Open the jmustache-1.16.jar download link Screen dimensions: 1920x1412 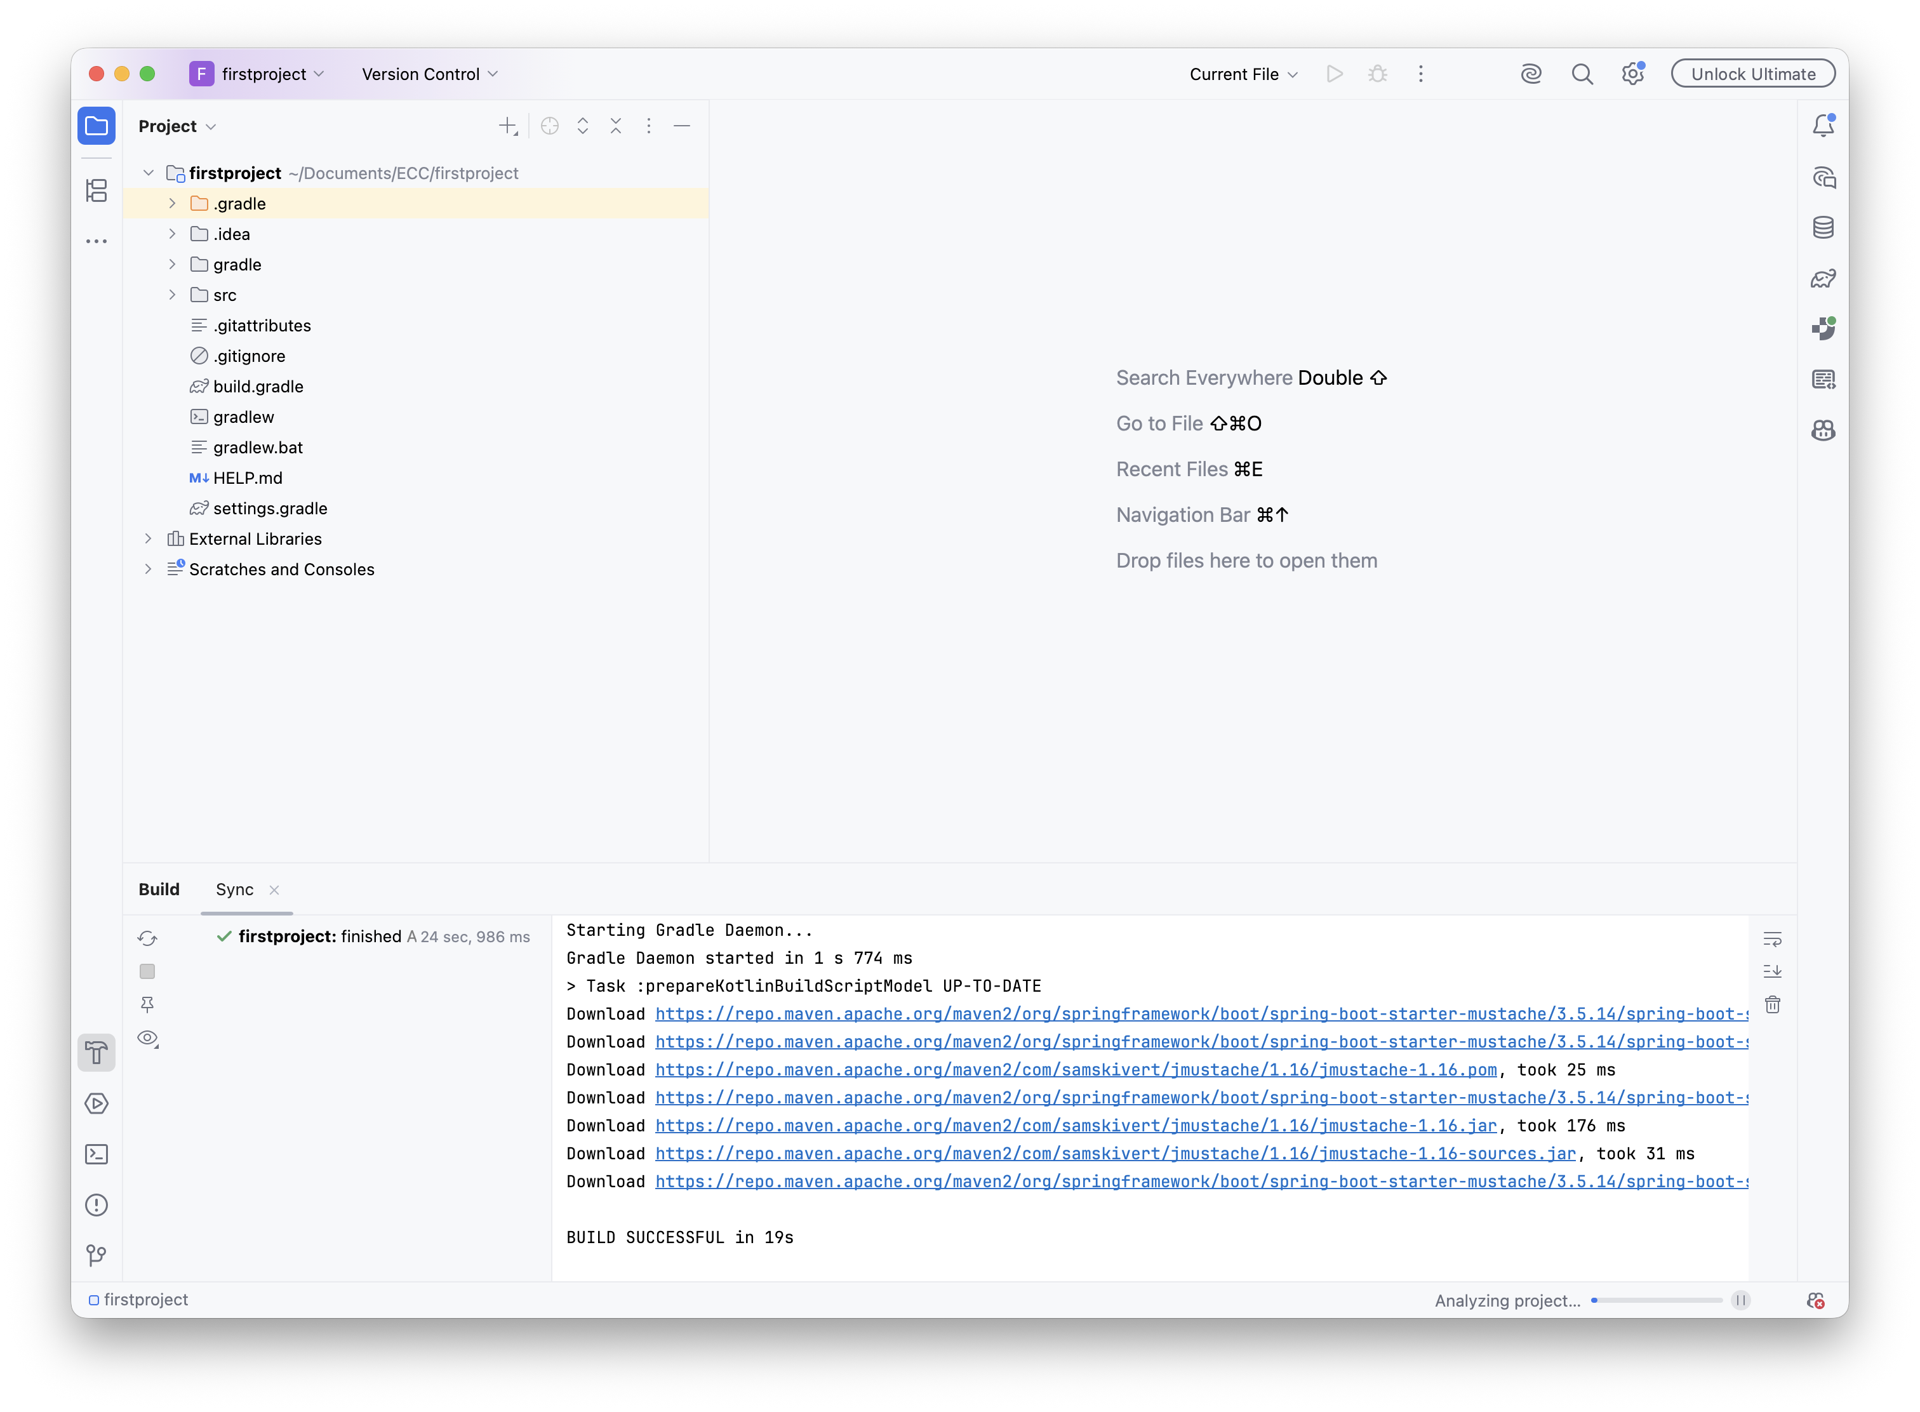(x=1076, y=1126)
